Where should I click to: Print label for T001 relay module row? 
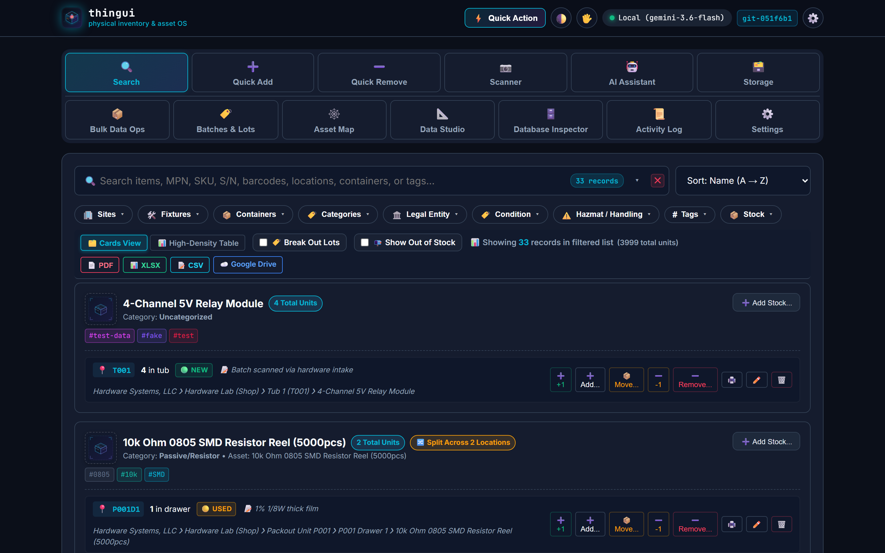coord(731,380)
